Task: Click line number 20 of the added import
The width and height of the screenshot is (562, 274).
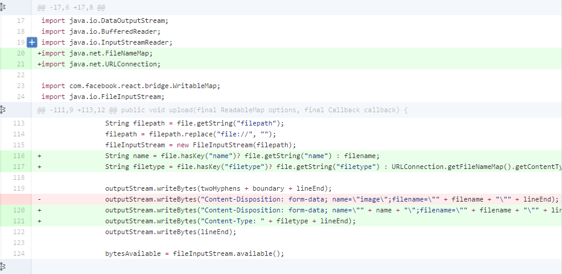Action: (x=21, y=53)
